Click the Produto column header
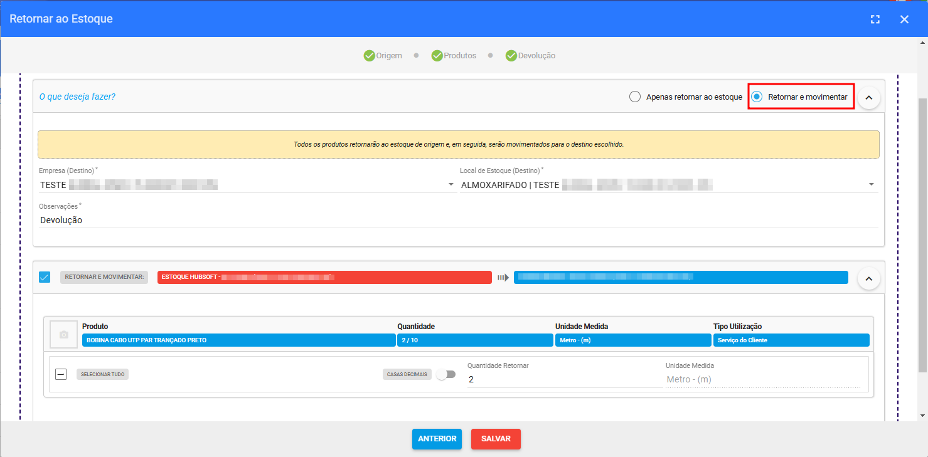The height and width of the screenshot is (457, 928). click(95, 327)
